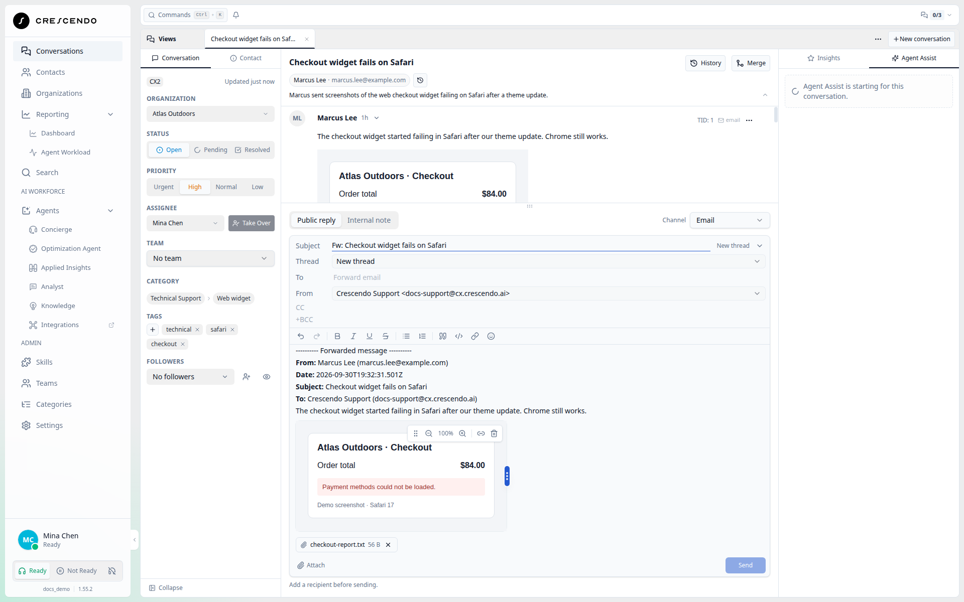The height and width of the screenshot is (602, 964).
Task: Insert a numbered list
Action: click(x=422, y=336)
